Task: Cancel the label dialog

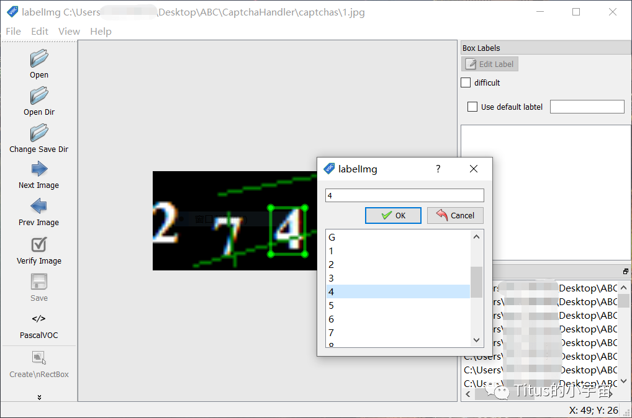Action: pyautogui.click(x=455, y=215)
